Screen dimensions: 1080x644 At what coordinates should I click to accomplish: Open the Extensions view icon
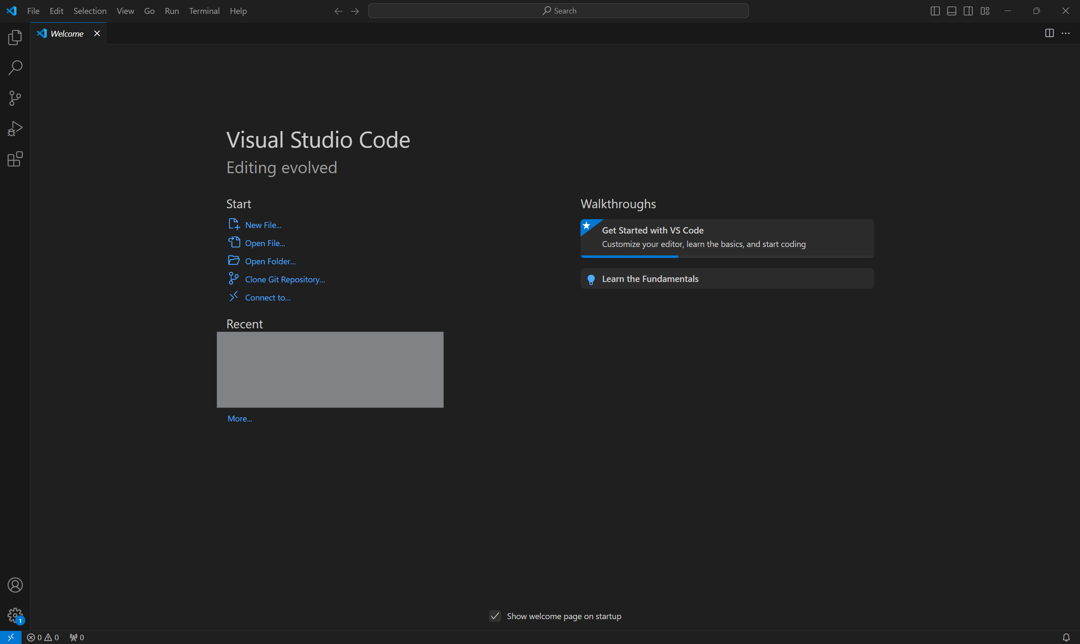[15, 159]
